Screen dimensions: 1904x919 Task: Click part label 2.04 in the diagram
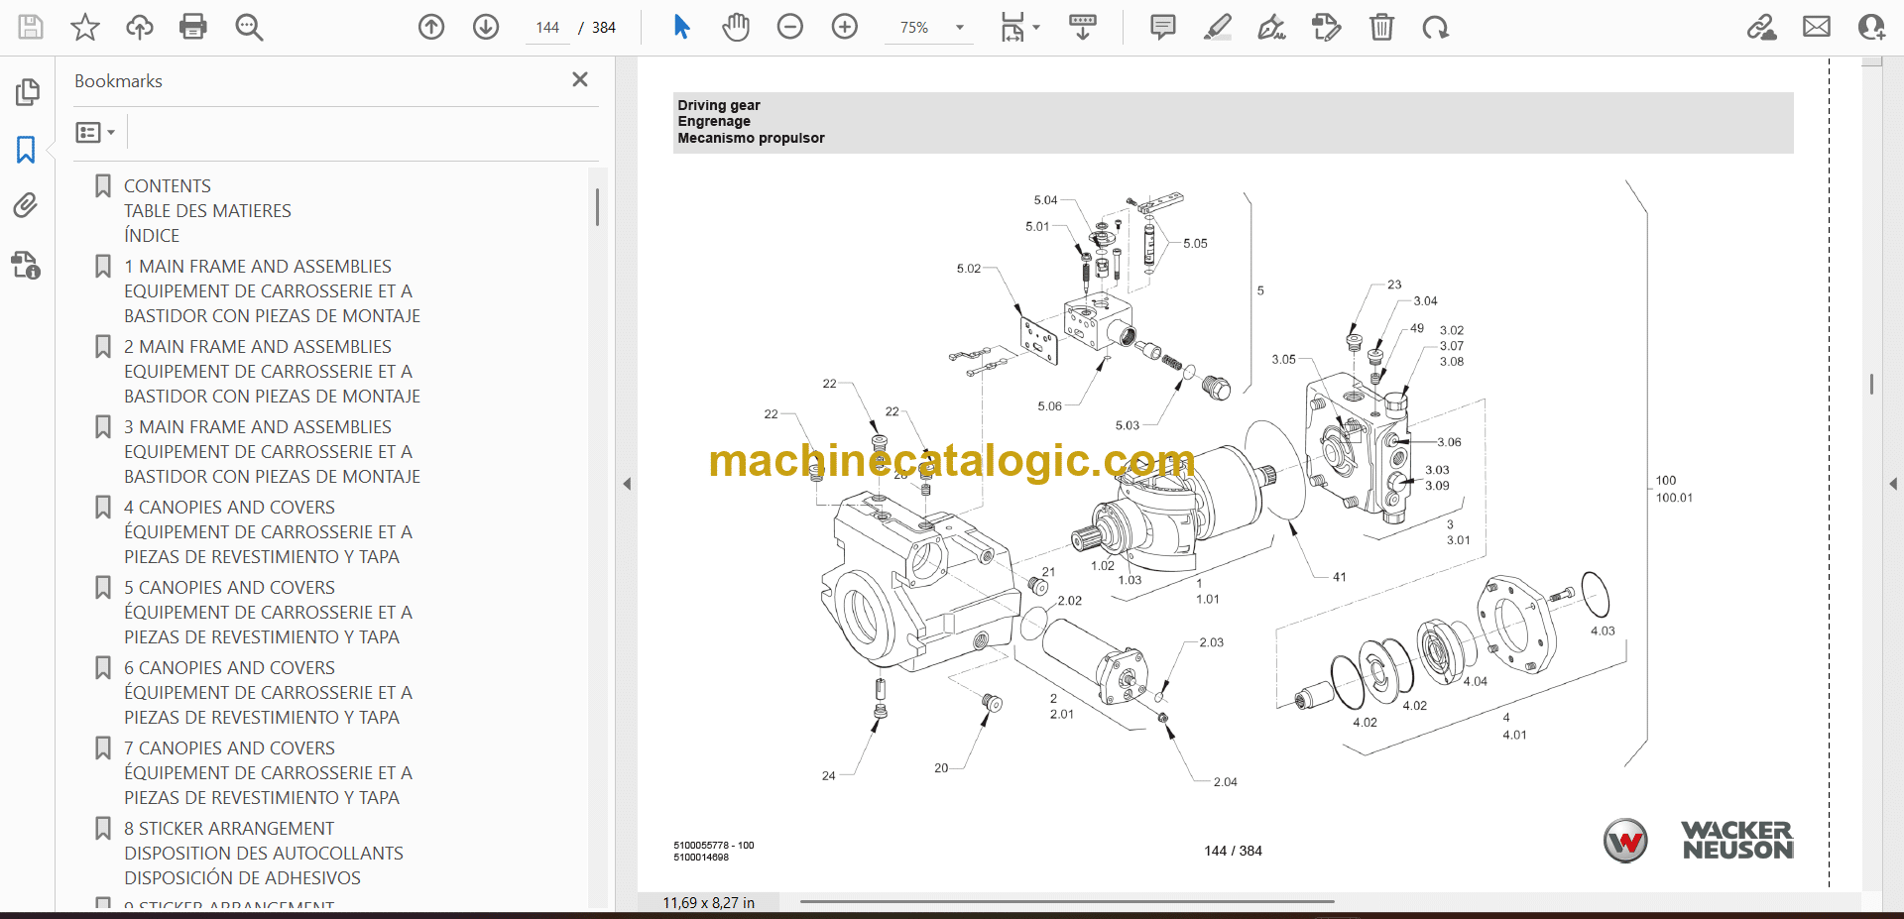(x=1225, y=782)
